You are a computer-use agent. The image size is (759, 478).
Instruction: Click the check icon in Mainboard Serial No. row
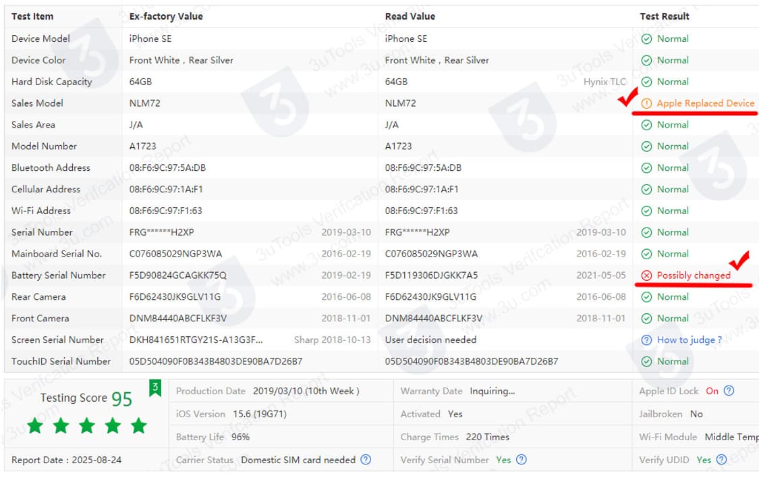pyautogui.click(x=646, y=254)
